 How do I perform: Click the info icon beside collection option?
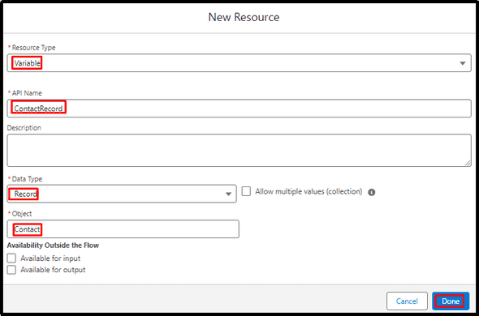tap(372, 192)
